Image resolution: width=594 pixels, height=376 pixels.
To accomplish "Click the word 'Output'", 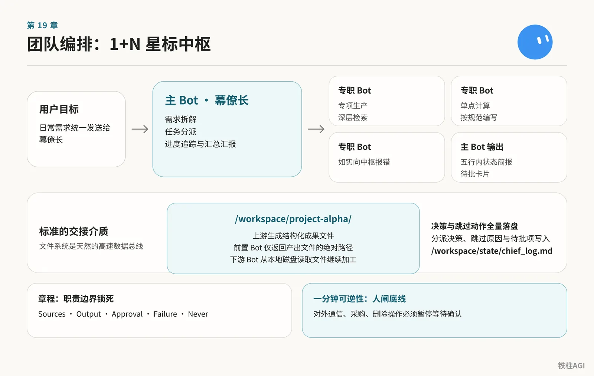I will click(88, 314).
